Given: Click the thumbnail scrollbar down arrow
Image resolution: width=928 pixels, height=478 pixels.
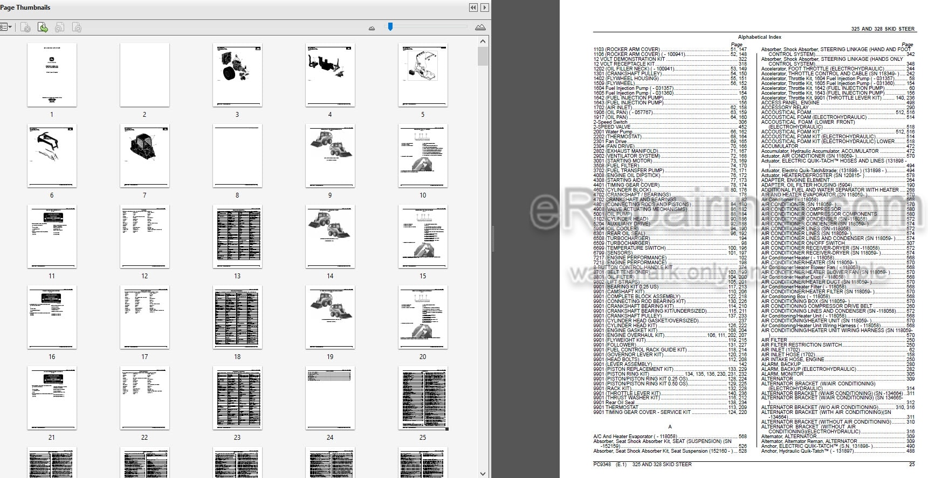Looking at the screenshot, I should tap(483, 473).
